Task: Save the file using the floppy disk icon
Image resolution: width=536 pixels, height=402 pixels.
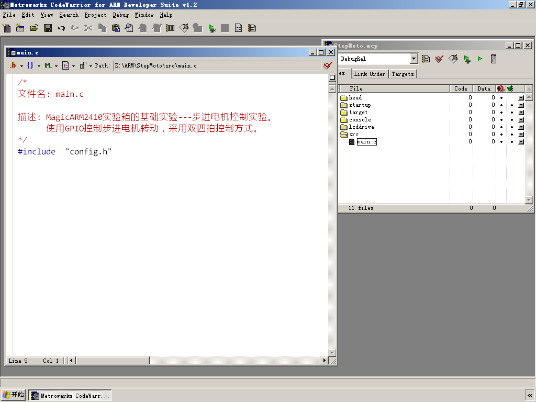Action: 48,28
